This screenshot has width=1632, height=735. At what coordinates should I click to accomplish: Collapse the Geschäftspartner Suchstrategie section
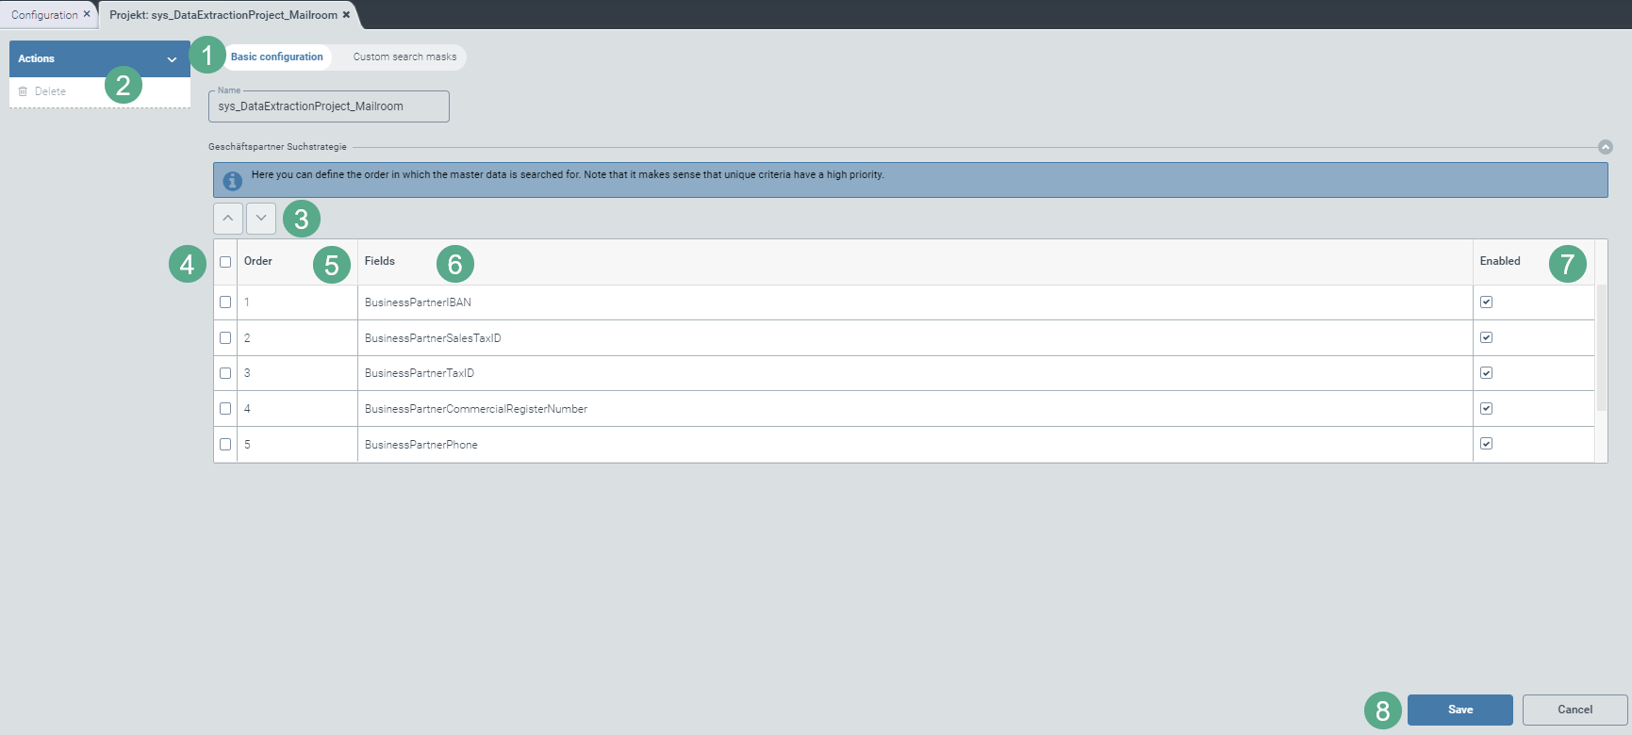click(x=1606, y=147)
